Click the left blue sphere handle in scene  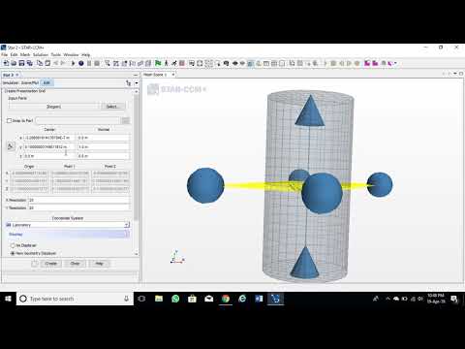(x=205, y=185)
